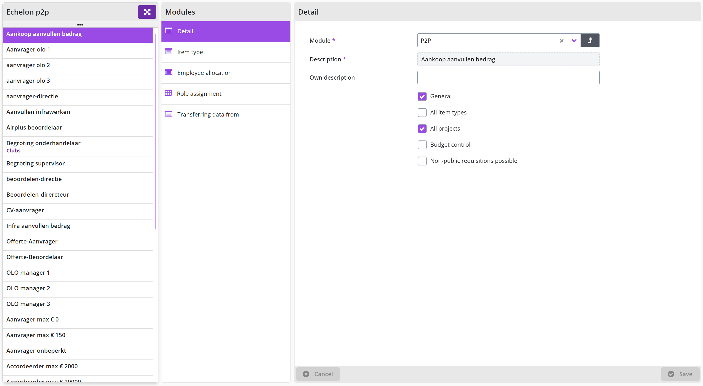Click the Own description input field
The image size is (703, 386).
coord(508,78)
